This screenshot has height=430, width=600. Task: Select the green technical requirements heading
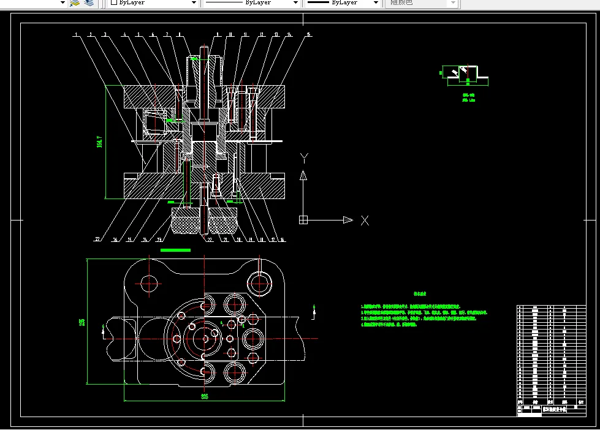click(420, 294)
